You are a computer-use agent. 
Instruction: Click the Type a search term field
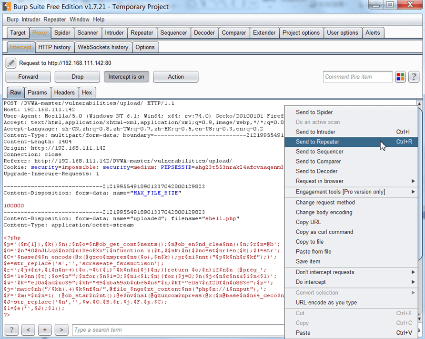[178, 330]
